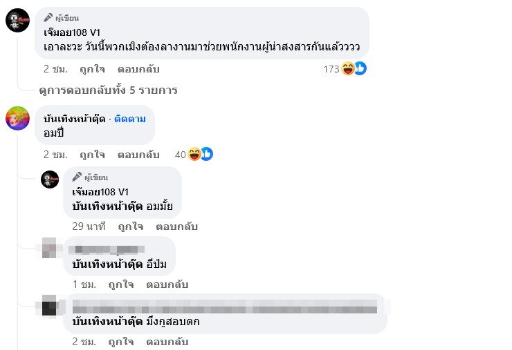Open reaction emojis beside count 40

pyautogui.click(x=200, y=154)
